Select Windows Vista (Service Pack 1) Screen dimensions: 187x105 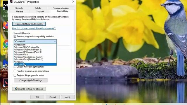[35, 57]
